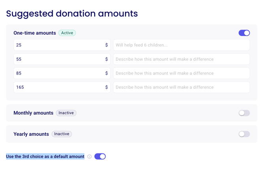
Task: Click the info icon beside default amount
Action: (90, 157)
